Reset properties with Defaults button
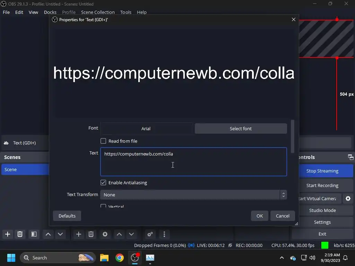The image size is (355, 266). 67,216
